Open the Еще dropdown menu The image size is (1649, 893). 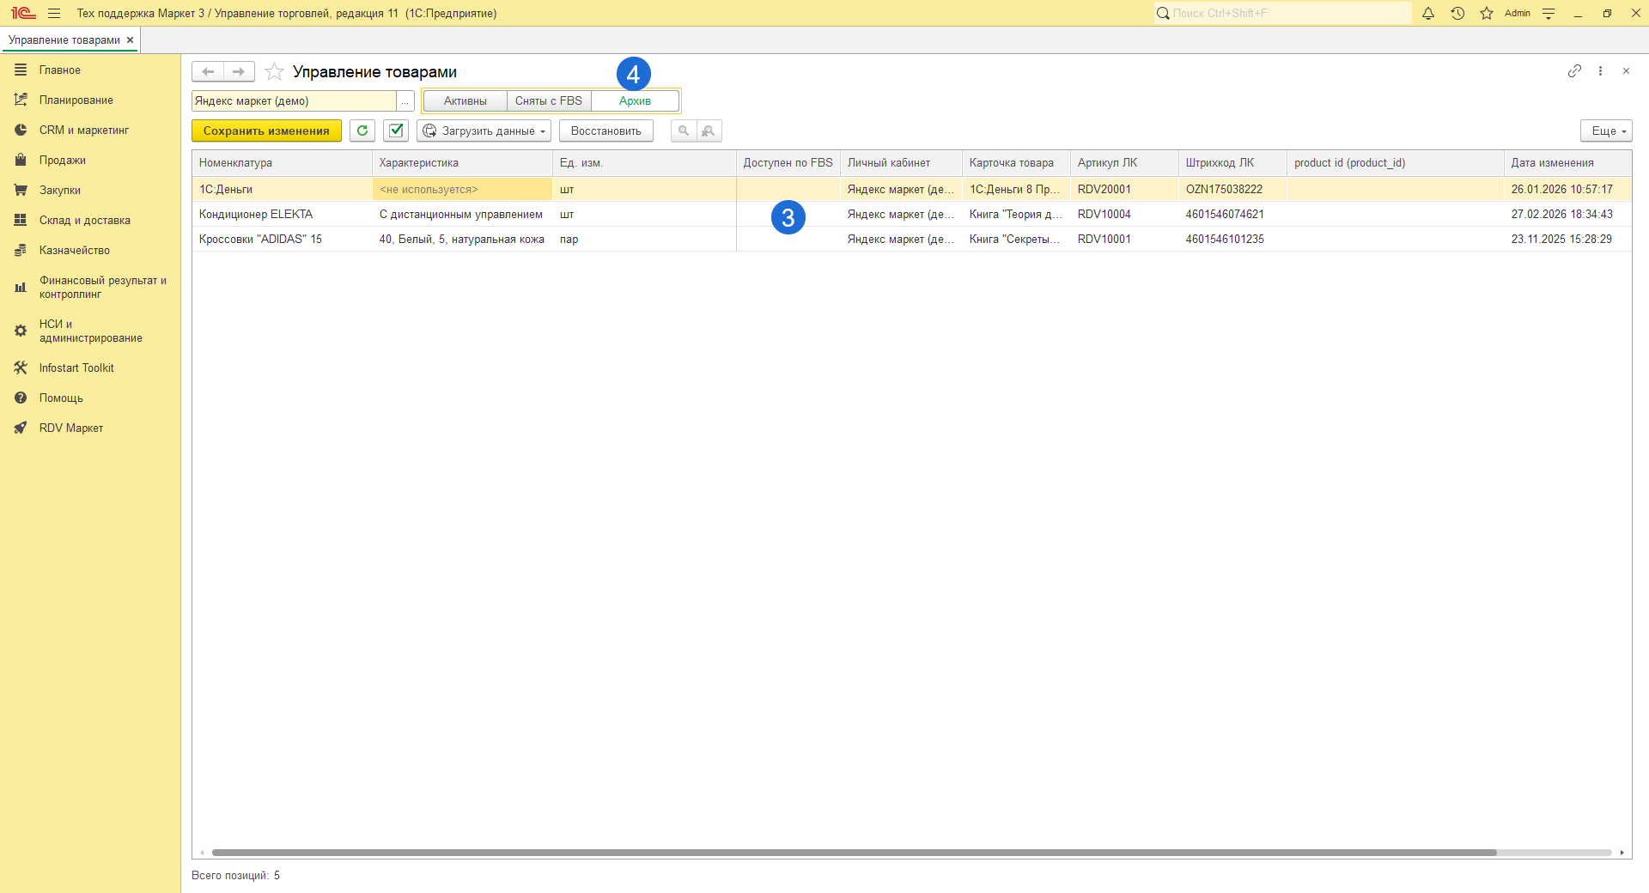tap(1606, 131)
